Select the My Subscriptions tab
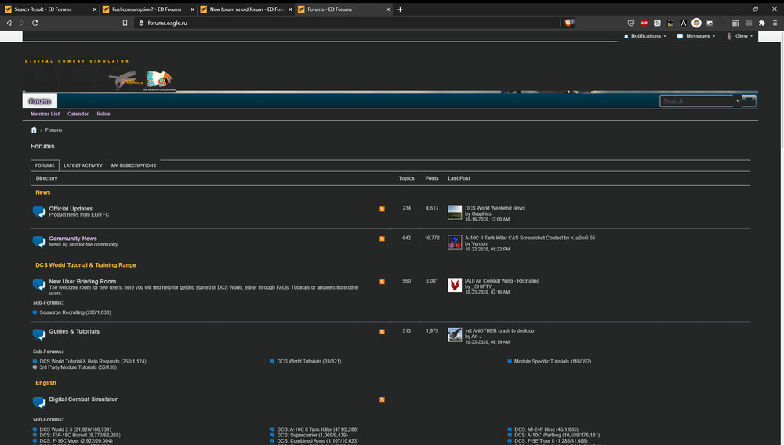The height and width of the screenshot is (445, 784). (x=133, y=166)
